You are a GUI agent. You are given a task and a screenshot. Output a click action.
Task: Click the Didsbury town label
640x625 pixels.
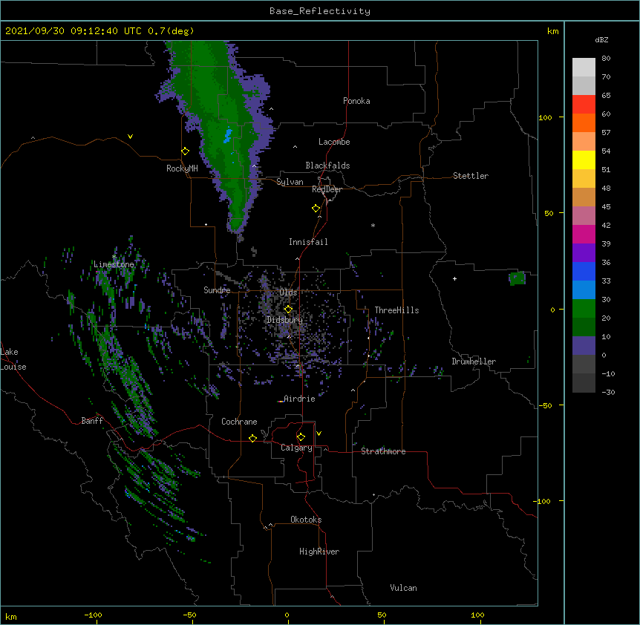pyautogui.click(x=284, y=320)
